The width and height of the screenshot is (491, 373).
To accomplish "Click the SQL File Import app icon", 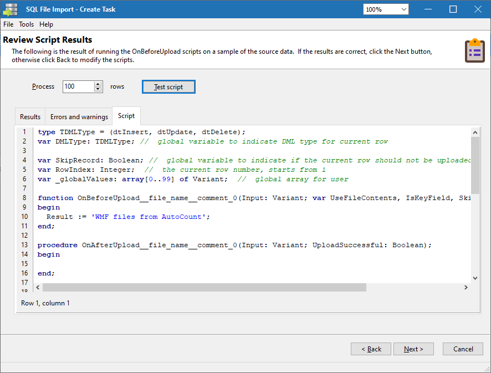I will (x=10, y=9).
